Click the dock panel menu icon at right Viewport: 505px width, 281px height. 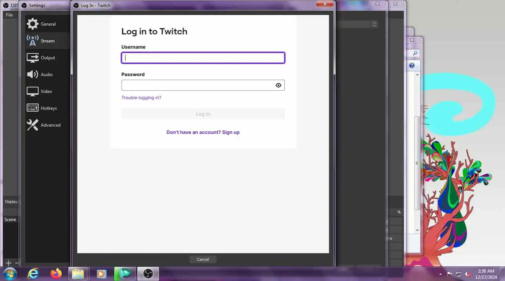[x=399, y=212]
